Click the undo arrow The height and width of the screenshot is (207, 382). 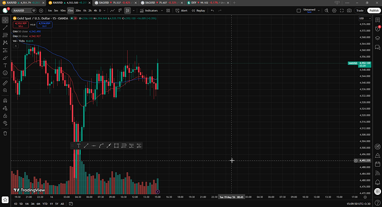click(x=213, y=10)
